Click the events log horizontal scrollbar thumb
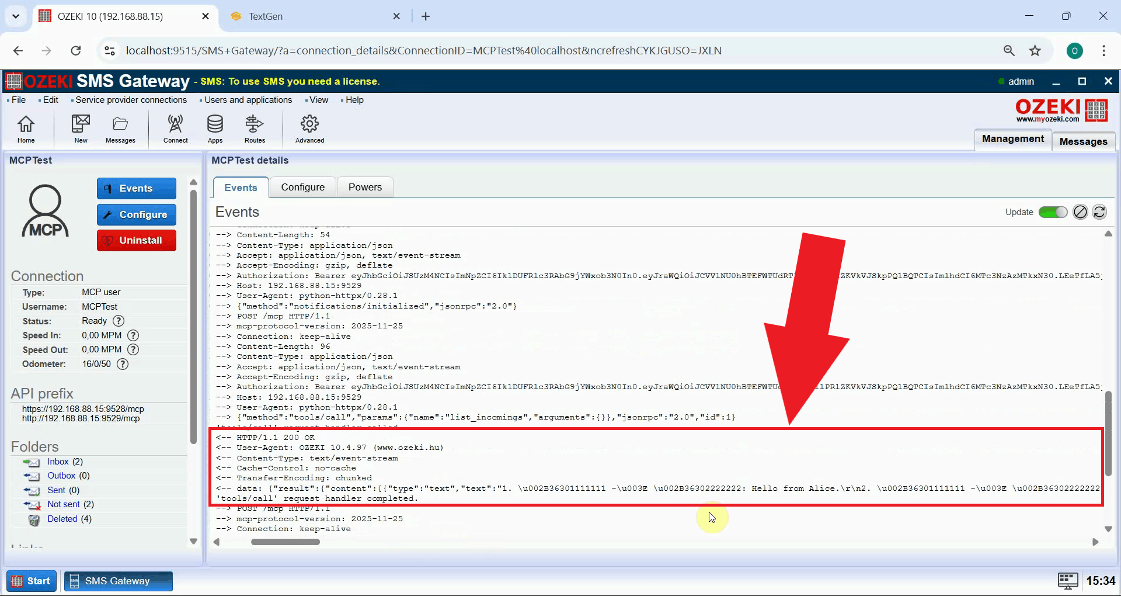This screenshot has height=596, width=1121. [286, 542]
